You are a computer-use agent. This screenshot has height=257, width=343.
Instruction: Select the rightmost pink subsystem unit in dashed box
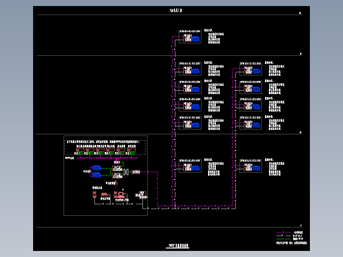pos(131,149)
